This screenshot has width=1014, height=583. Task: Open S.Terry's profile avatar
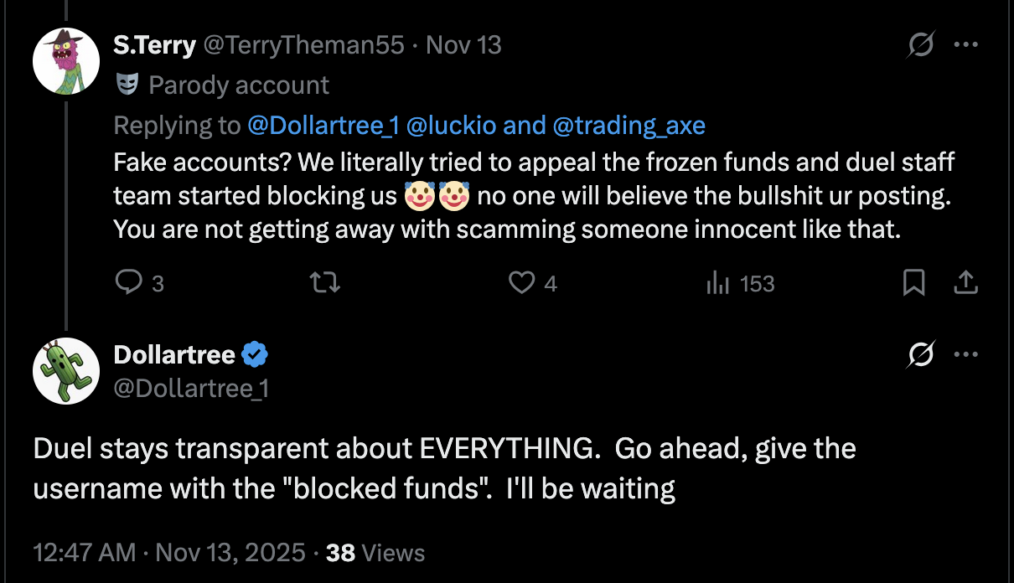66,60
